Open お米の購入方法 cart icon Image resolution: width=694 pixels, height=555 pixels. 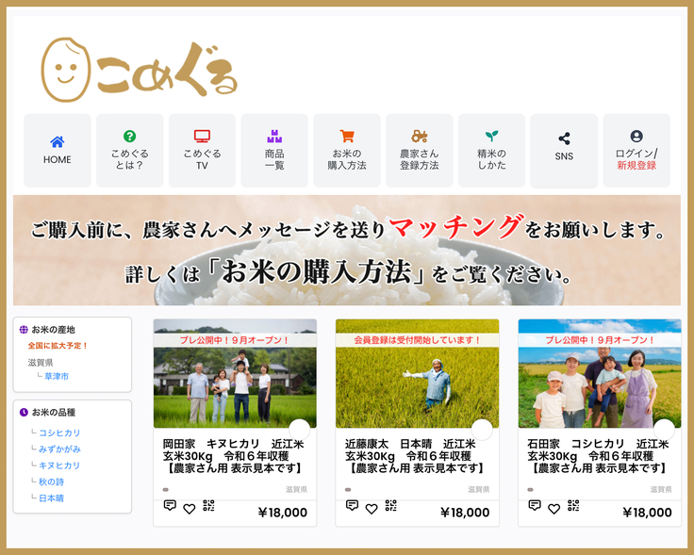347,137
